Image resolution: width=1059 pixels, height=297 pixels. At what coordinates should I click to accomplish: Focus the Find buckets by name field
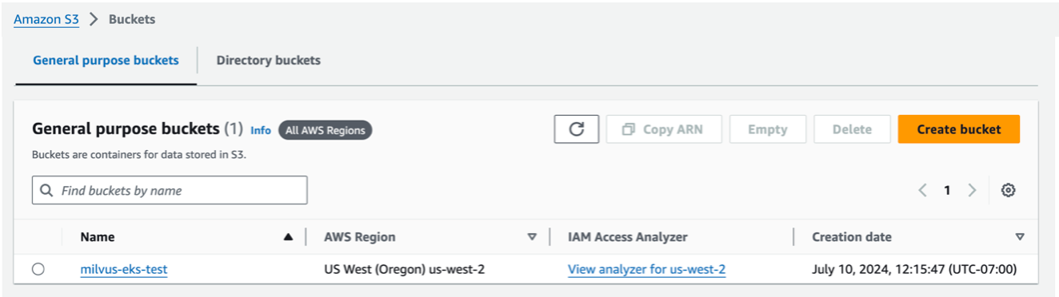tap(170, 190)
